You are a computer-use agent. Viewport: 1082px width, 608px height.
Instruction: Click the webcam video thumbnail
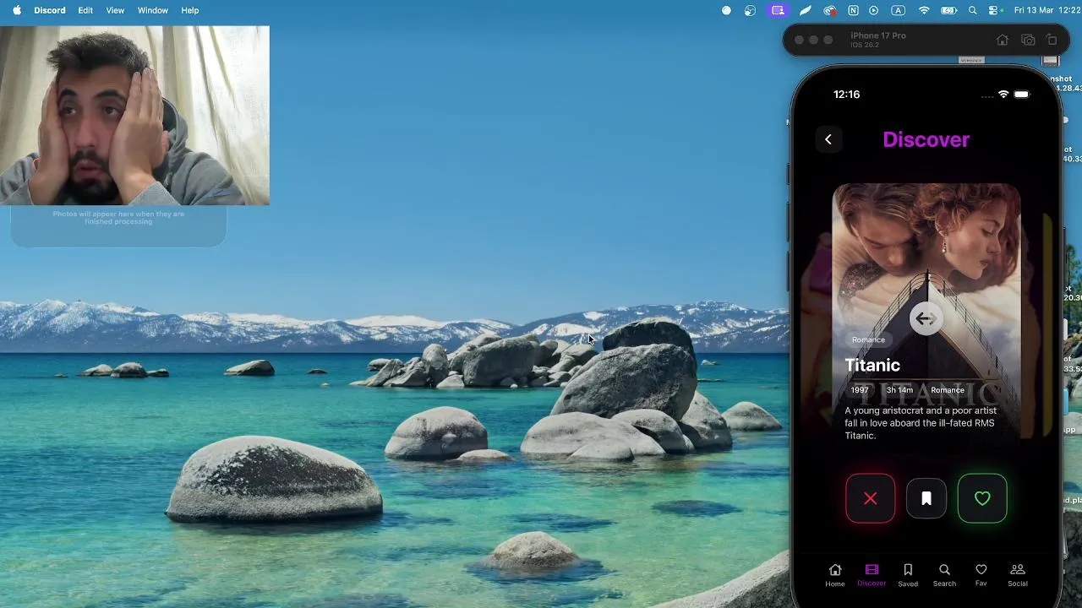tap(134, 115)
